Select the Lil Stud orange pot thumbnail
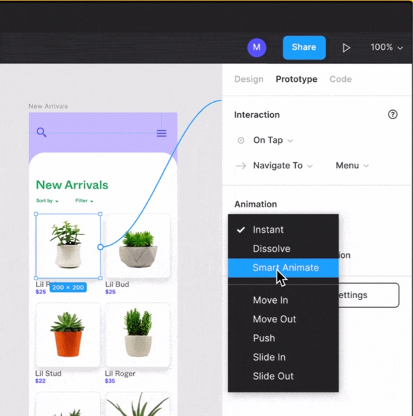This screenshot has height=416, width=413. 68,335
